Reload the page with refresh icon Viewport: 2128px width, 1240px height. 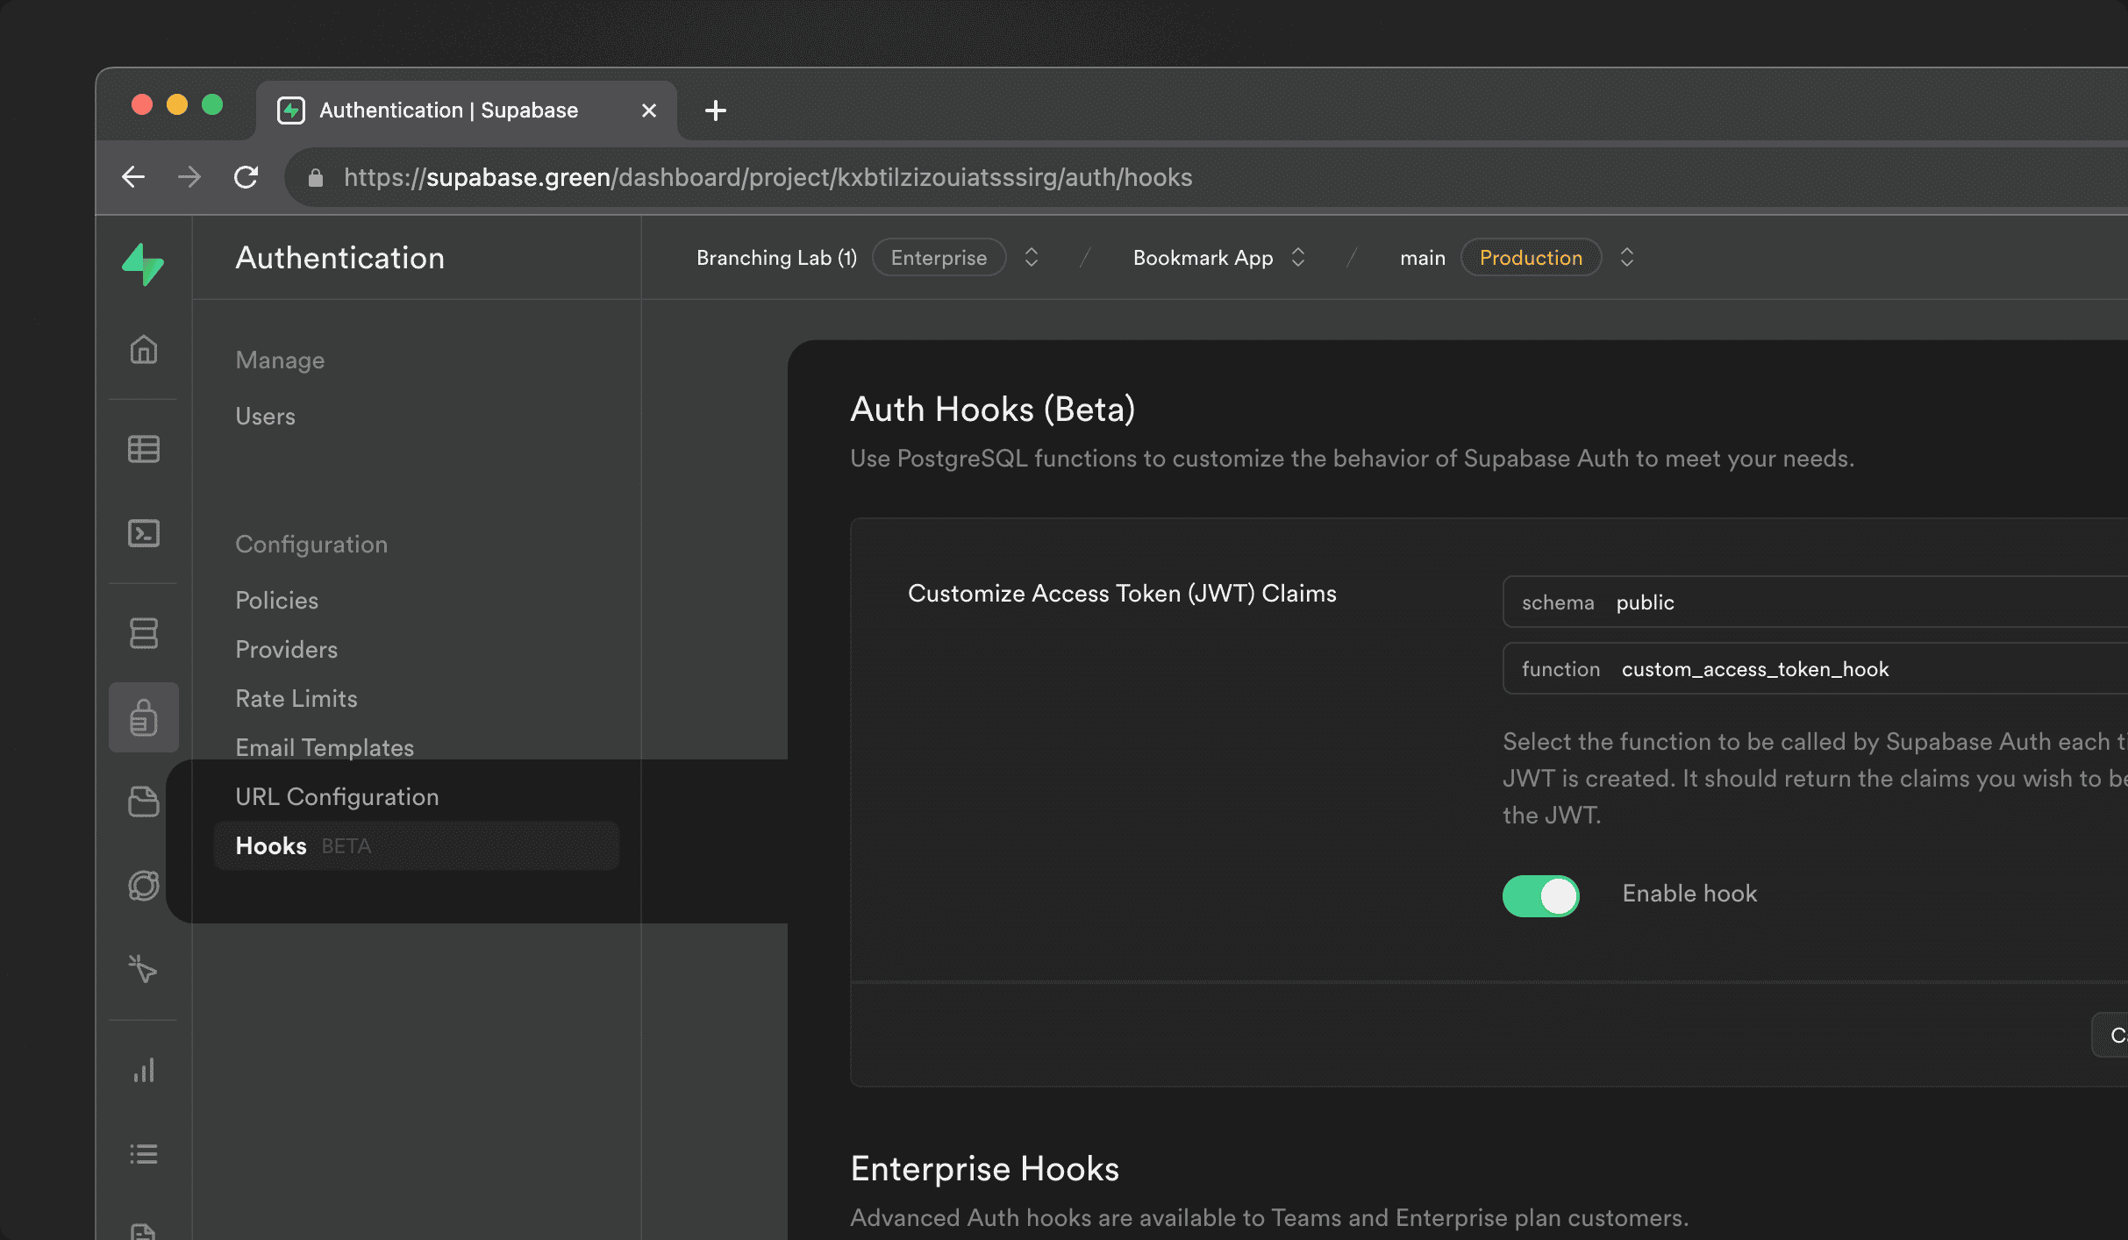point(246,177)
